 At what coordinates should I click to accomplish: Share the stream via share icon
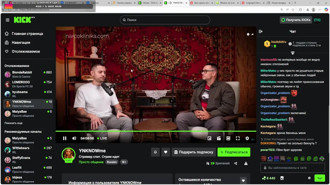click(x=235, y=163)
